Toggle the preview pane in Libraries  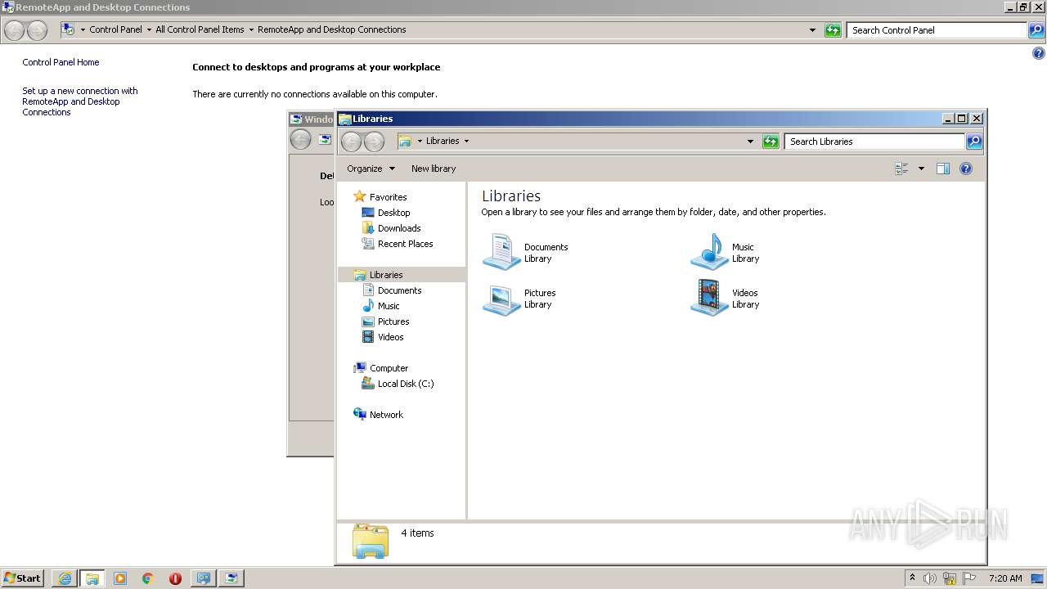943,169
